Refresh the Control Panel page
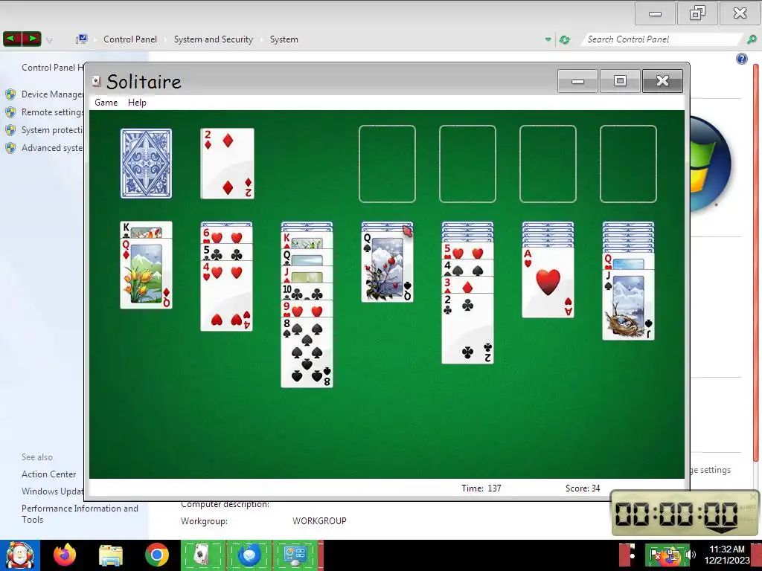 coord(564,39)
